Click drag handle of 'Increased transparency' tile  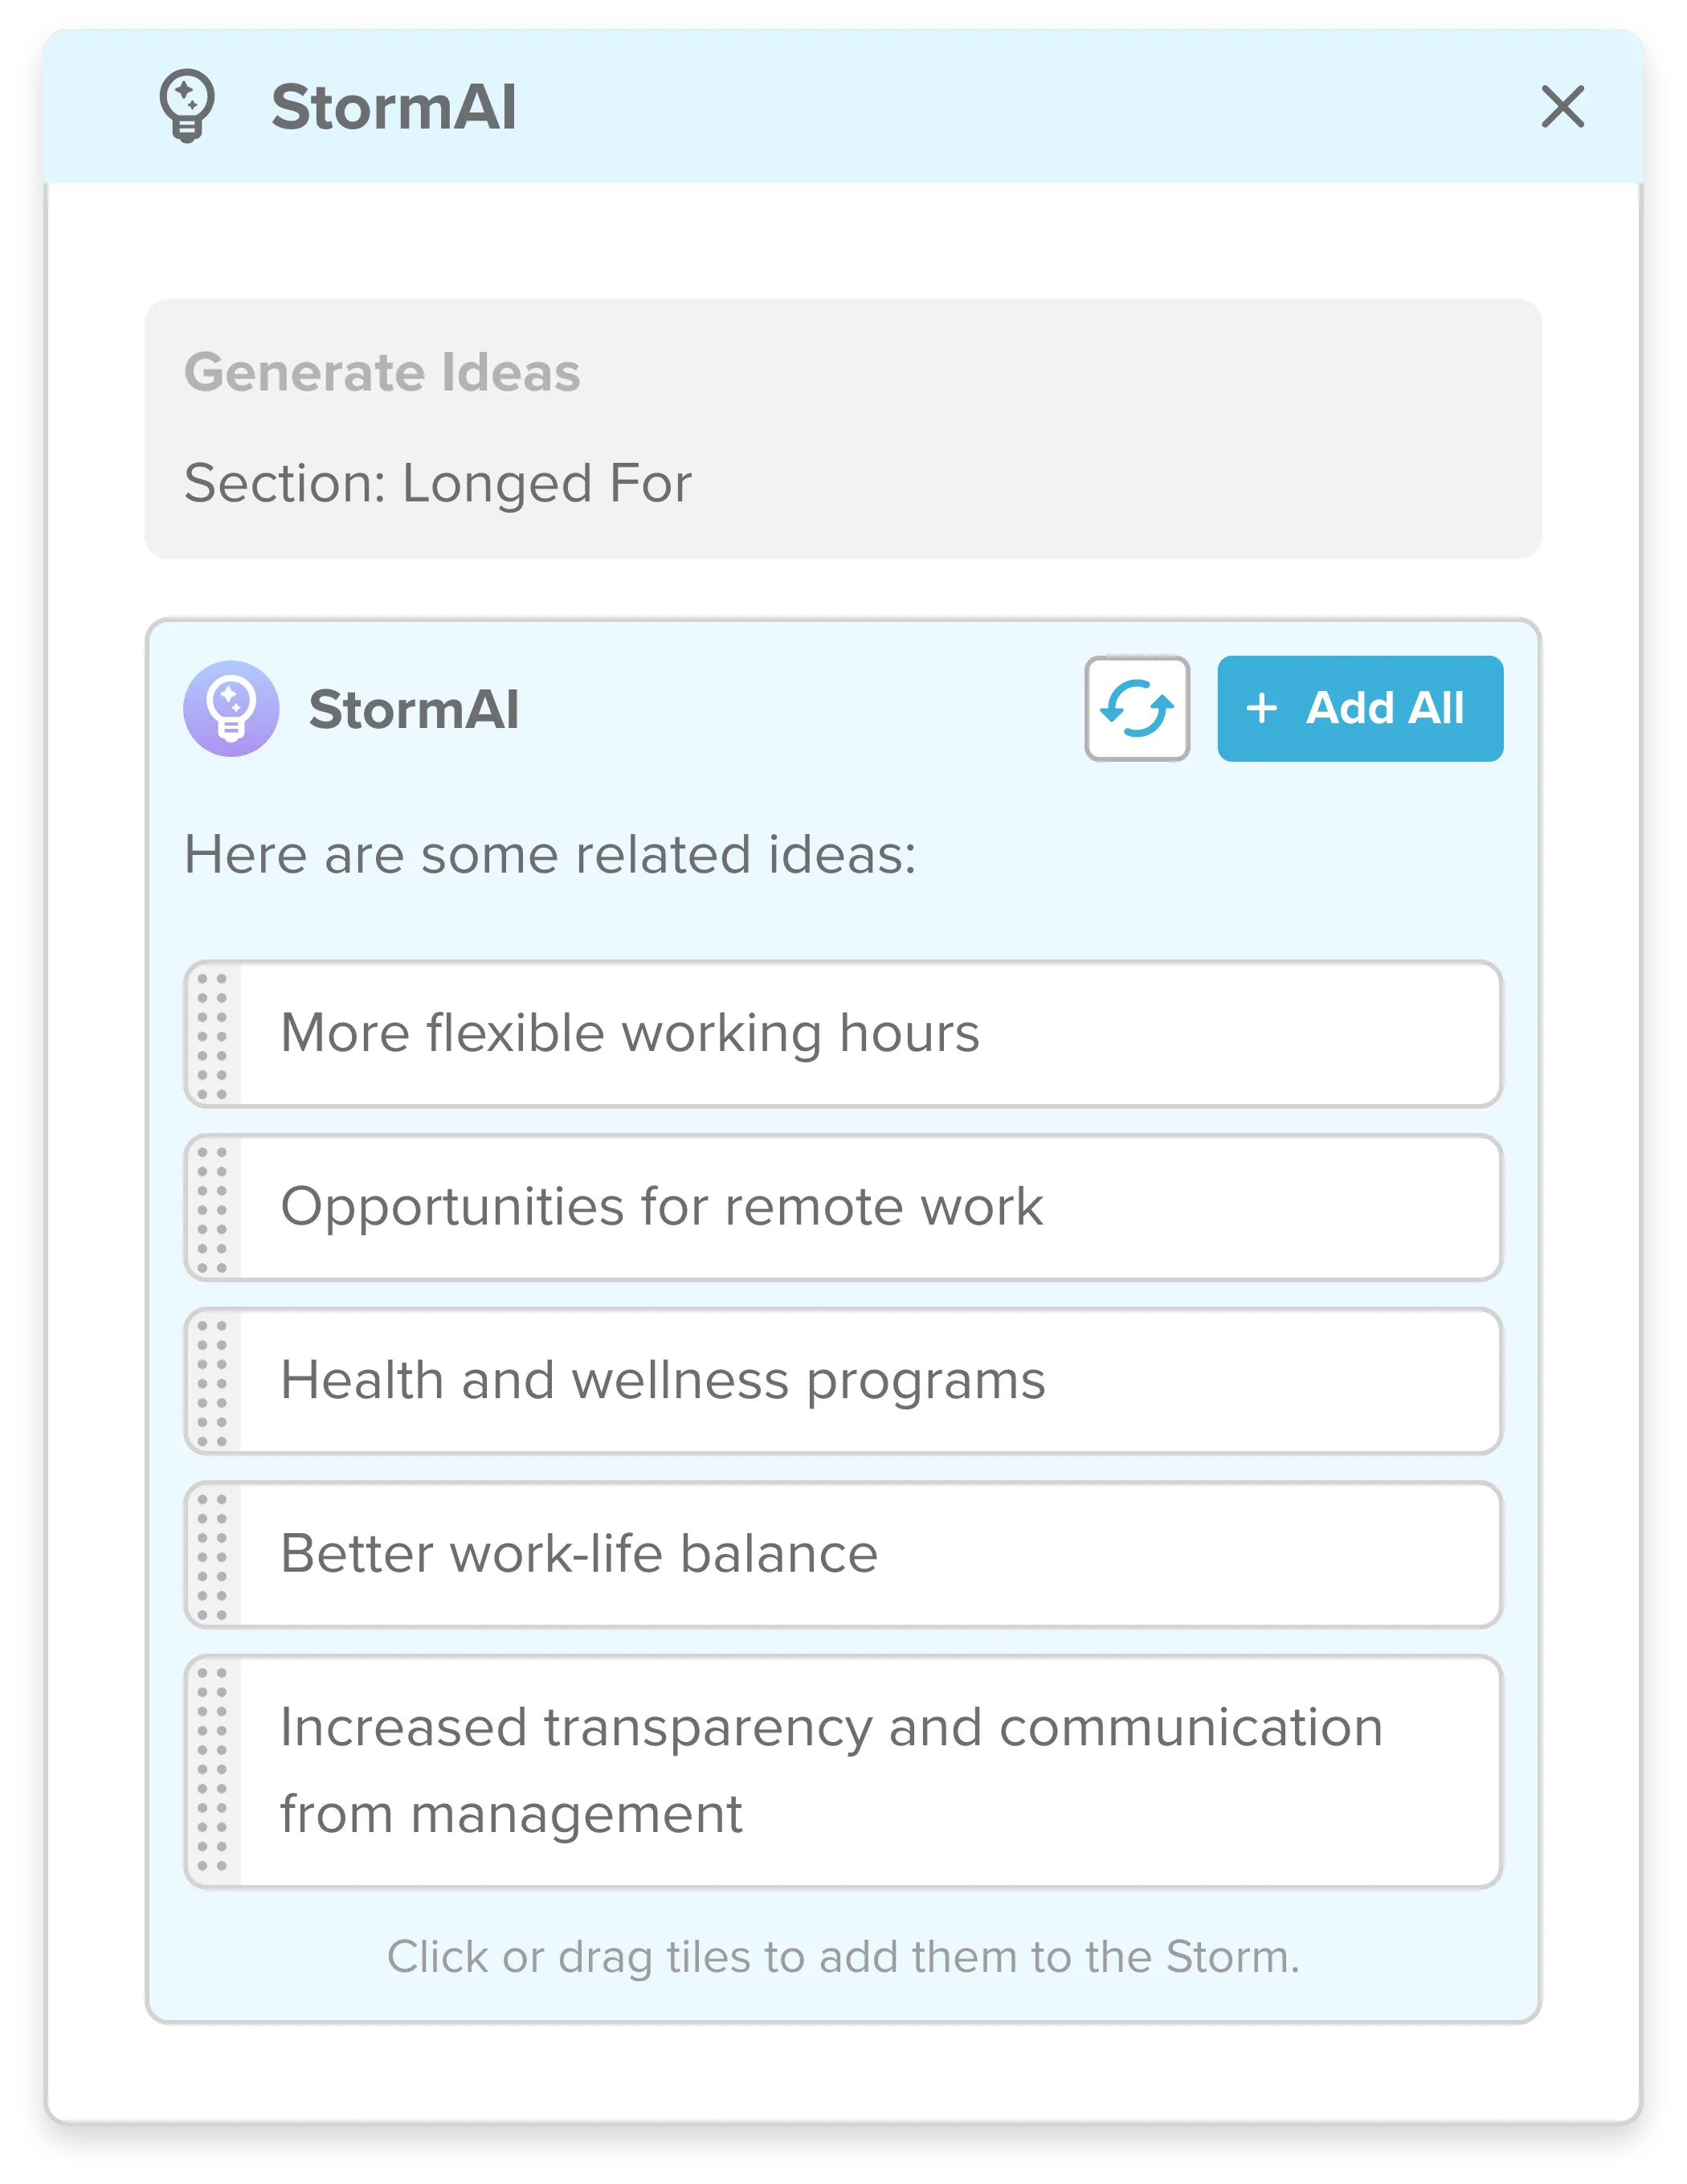pos(213,1771)
